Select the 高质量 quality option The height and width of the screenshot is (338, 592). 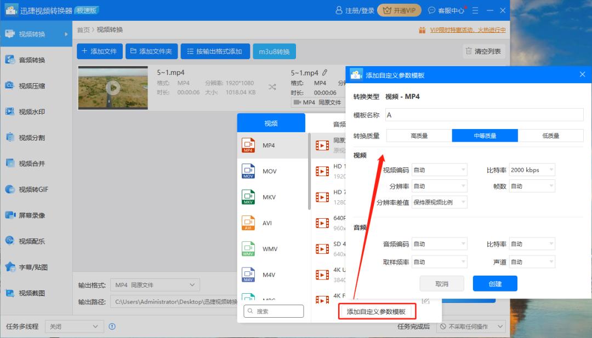(418, 135)
